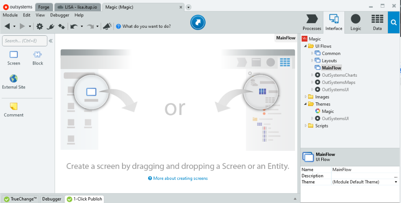Click the back navigation arrow in toolbar
The width and height of the screenshot is (401, 203).
point(7,26)
